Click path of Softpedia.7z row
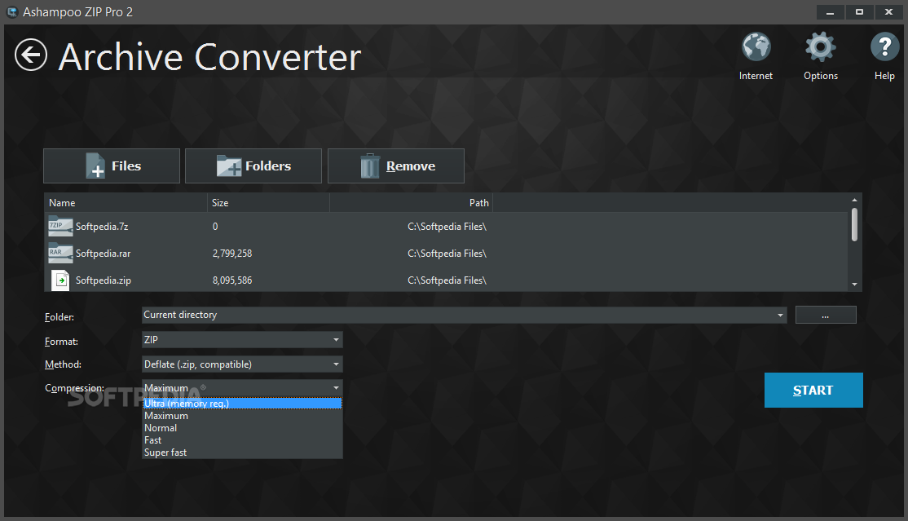 (x=447, y=227)
